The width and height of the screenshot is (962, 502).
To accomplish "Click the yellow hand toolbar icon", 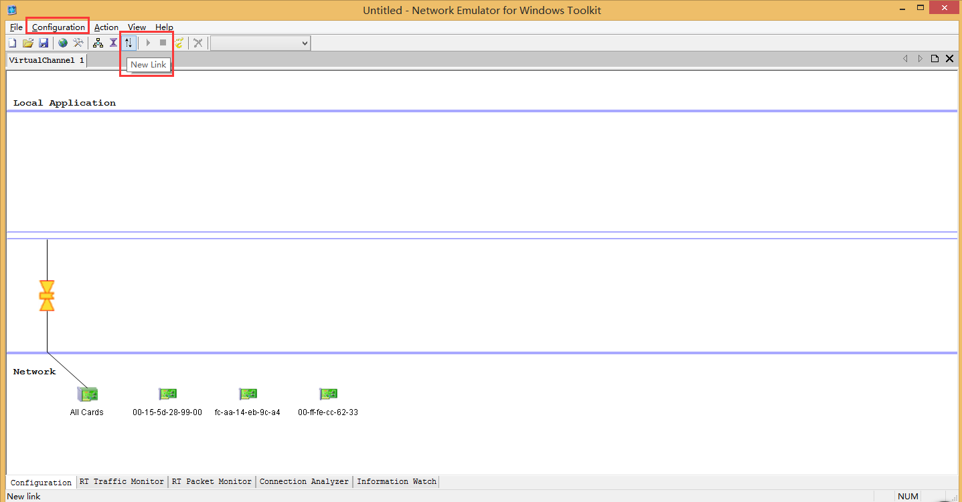I will click(x=179, y=42).
